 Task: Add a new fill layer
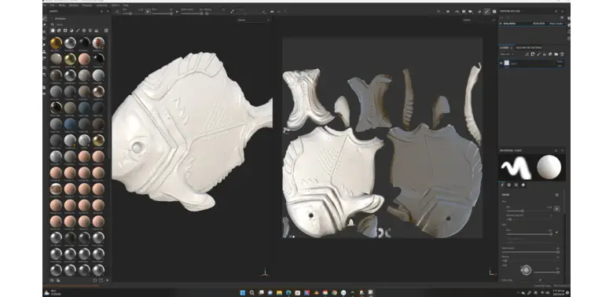pyautogui.click(x=545, y=54)
